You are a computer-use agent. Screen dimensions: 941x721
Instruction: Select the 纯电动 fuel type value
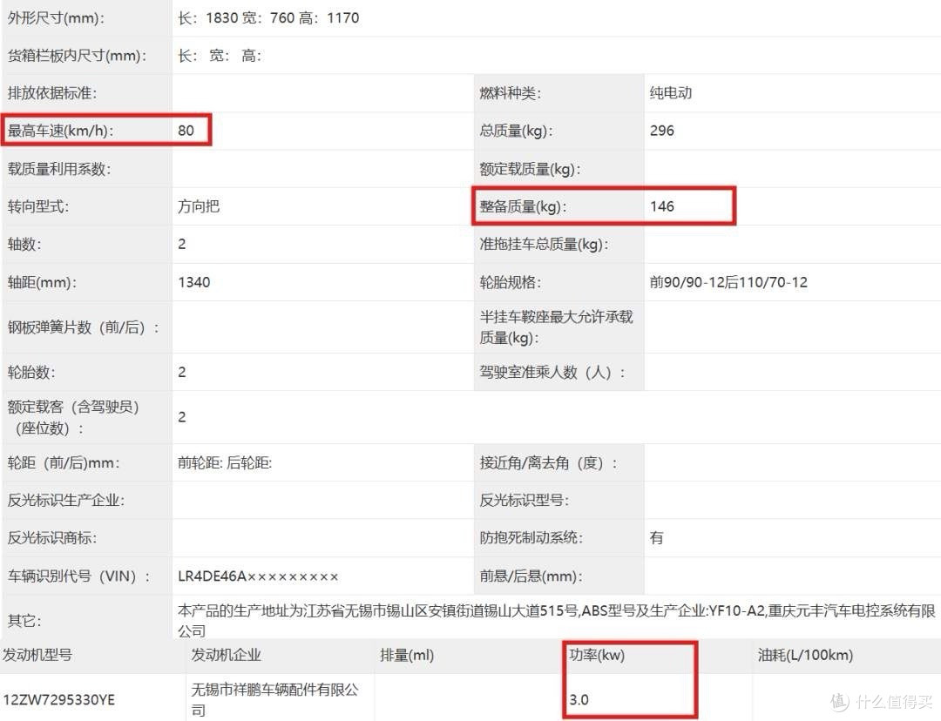pos(671,93)
